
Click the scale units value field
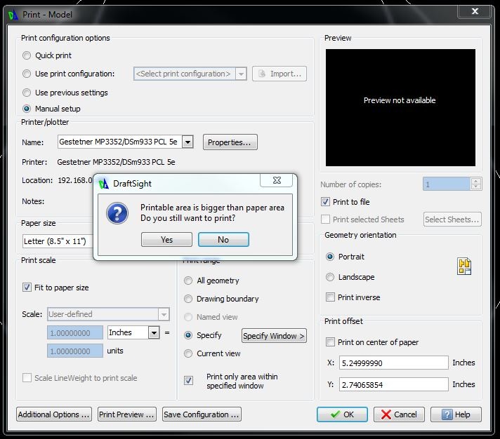pyautogui.click(x=75, y=351)
